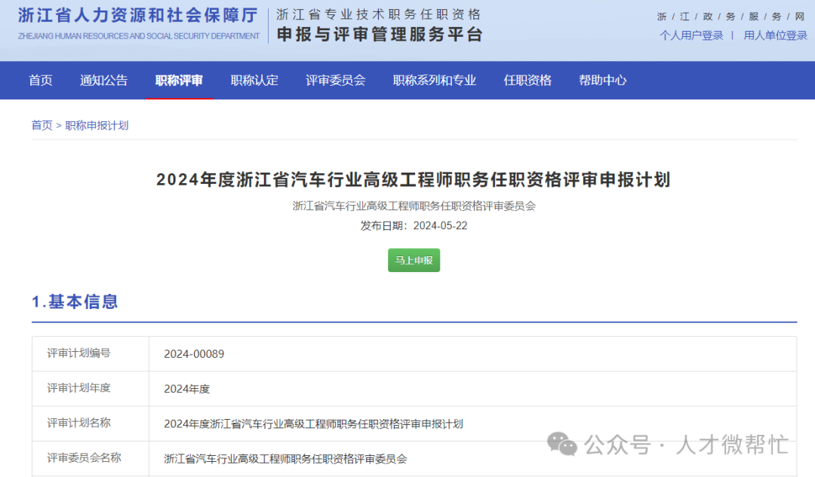This screenshot has width=815, height=477.
Task: Open 用人单位登录 login link
Action: click(x=775, y=35)
